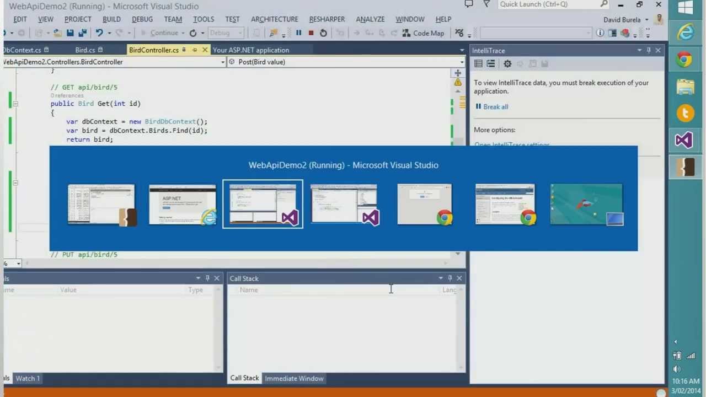Expand the BirdController class navigation dropdown
Screen dimensions: 706x397
223,62
